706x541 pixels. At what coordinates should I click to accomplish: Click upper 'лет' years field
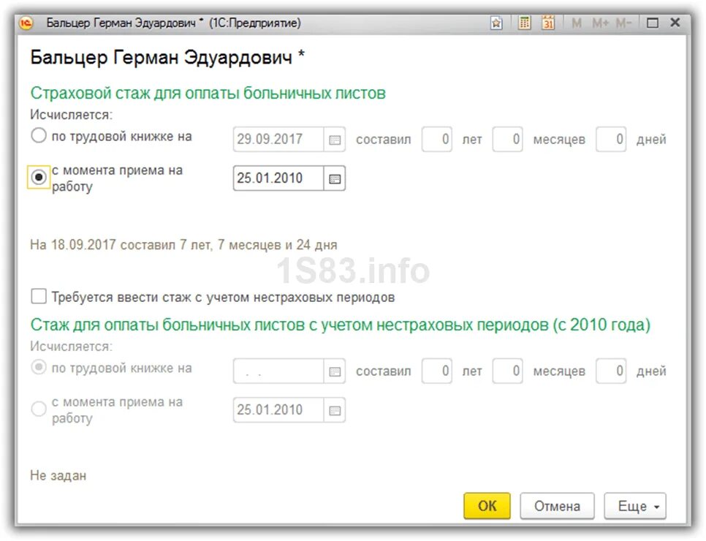[x=437, y=140]
